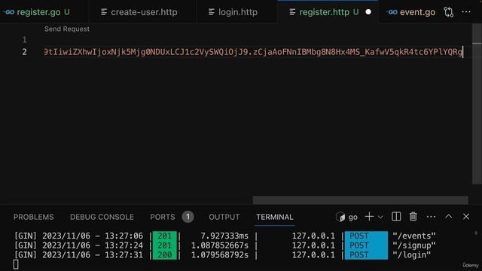Select the TERMINAL panel tab
This screenshot has width=482, height=271.
(x=274, y=217)
